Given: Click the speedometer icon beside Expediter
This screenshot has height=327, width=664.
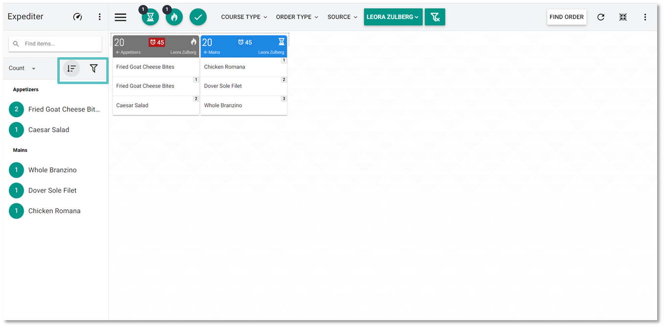Looking at the screenshot, I should pos(77,17).
